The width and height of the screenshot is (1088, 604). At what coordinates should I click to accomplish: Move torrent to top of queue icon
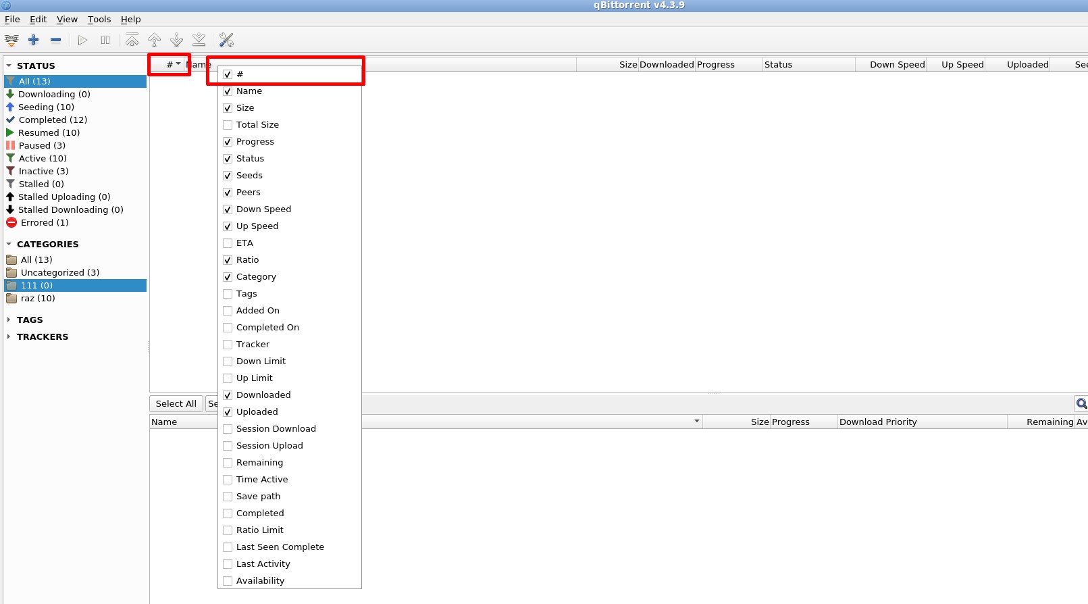pos(132,40)
